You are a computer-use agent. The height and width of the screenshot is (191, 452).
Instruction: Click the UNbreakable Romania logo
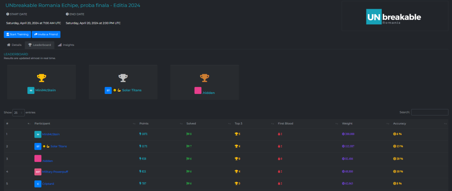394,18
